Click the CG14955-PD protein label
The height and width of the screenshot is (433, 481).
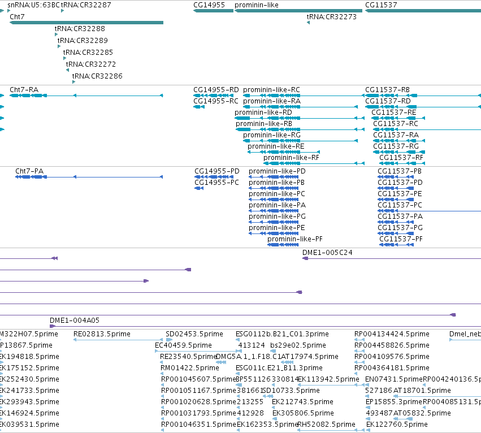[217, 171]
